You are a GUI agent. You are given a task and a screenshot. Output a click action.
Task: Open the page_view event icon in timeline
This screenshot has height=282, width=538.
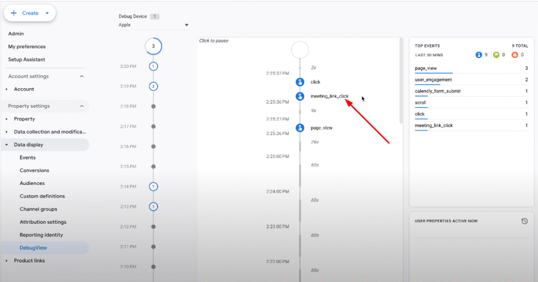pyautogui.click(x=300, y=128)
